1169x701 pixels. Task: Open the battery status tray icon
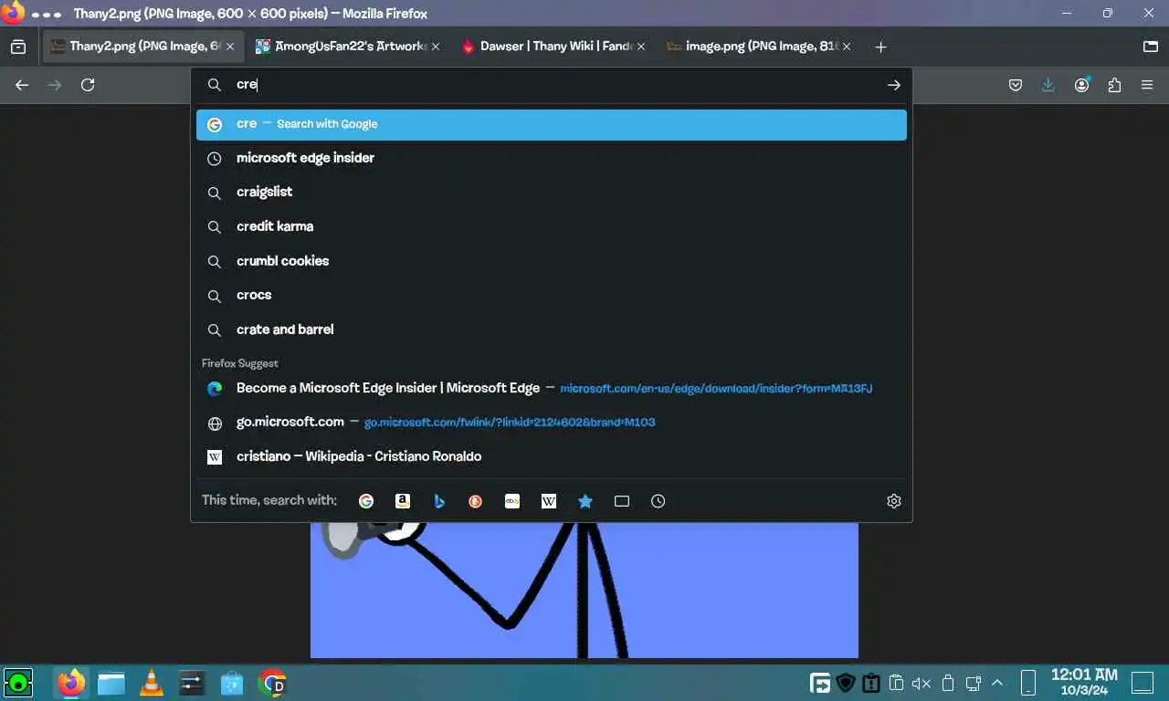click(948, 683)
